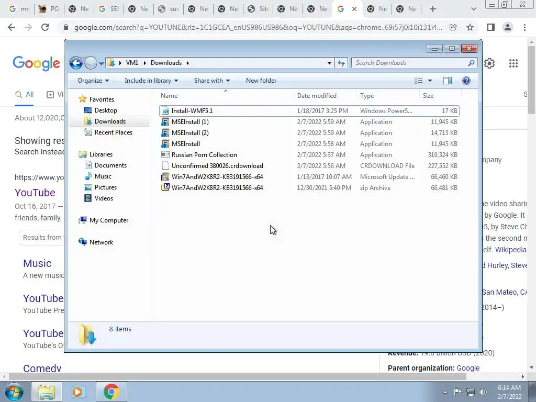Open the Music library
Viewport: 536px width, 402px height.
coord(103,176)
